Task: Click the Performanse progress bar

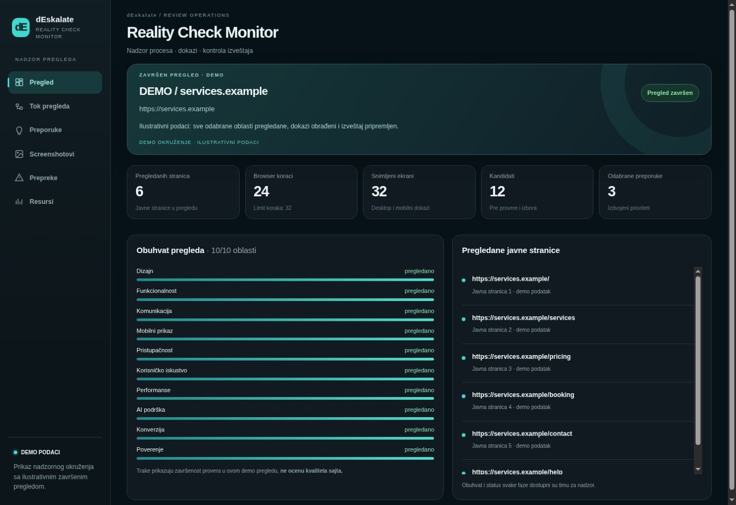Action: (285, 399)
